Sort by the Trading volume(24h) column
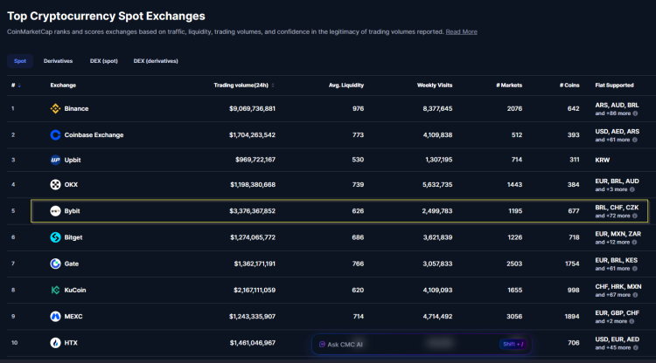Screen dimensions: 656x363 point(243,86)
